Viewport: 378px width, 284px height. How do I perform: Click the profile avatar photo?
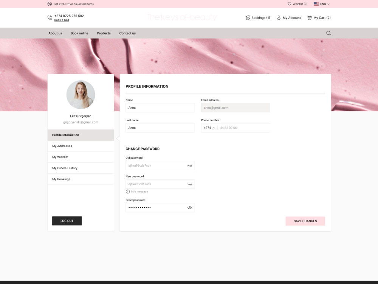(x=81, y=95)
